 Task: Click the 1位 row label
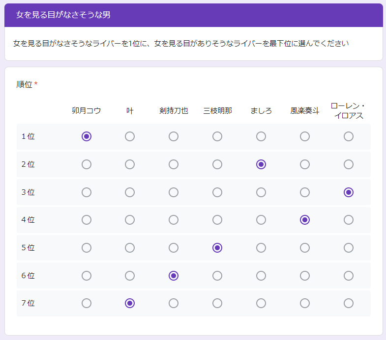pyautogui.click(x=28, y=136)
